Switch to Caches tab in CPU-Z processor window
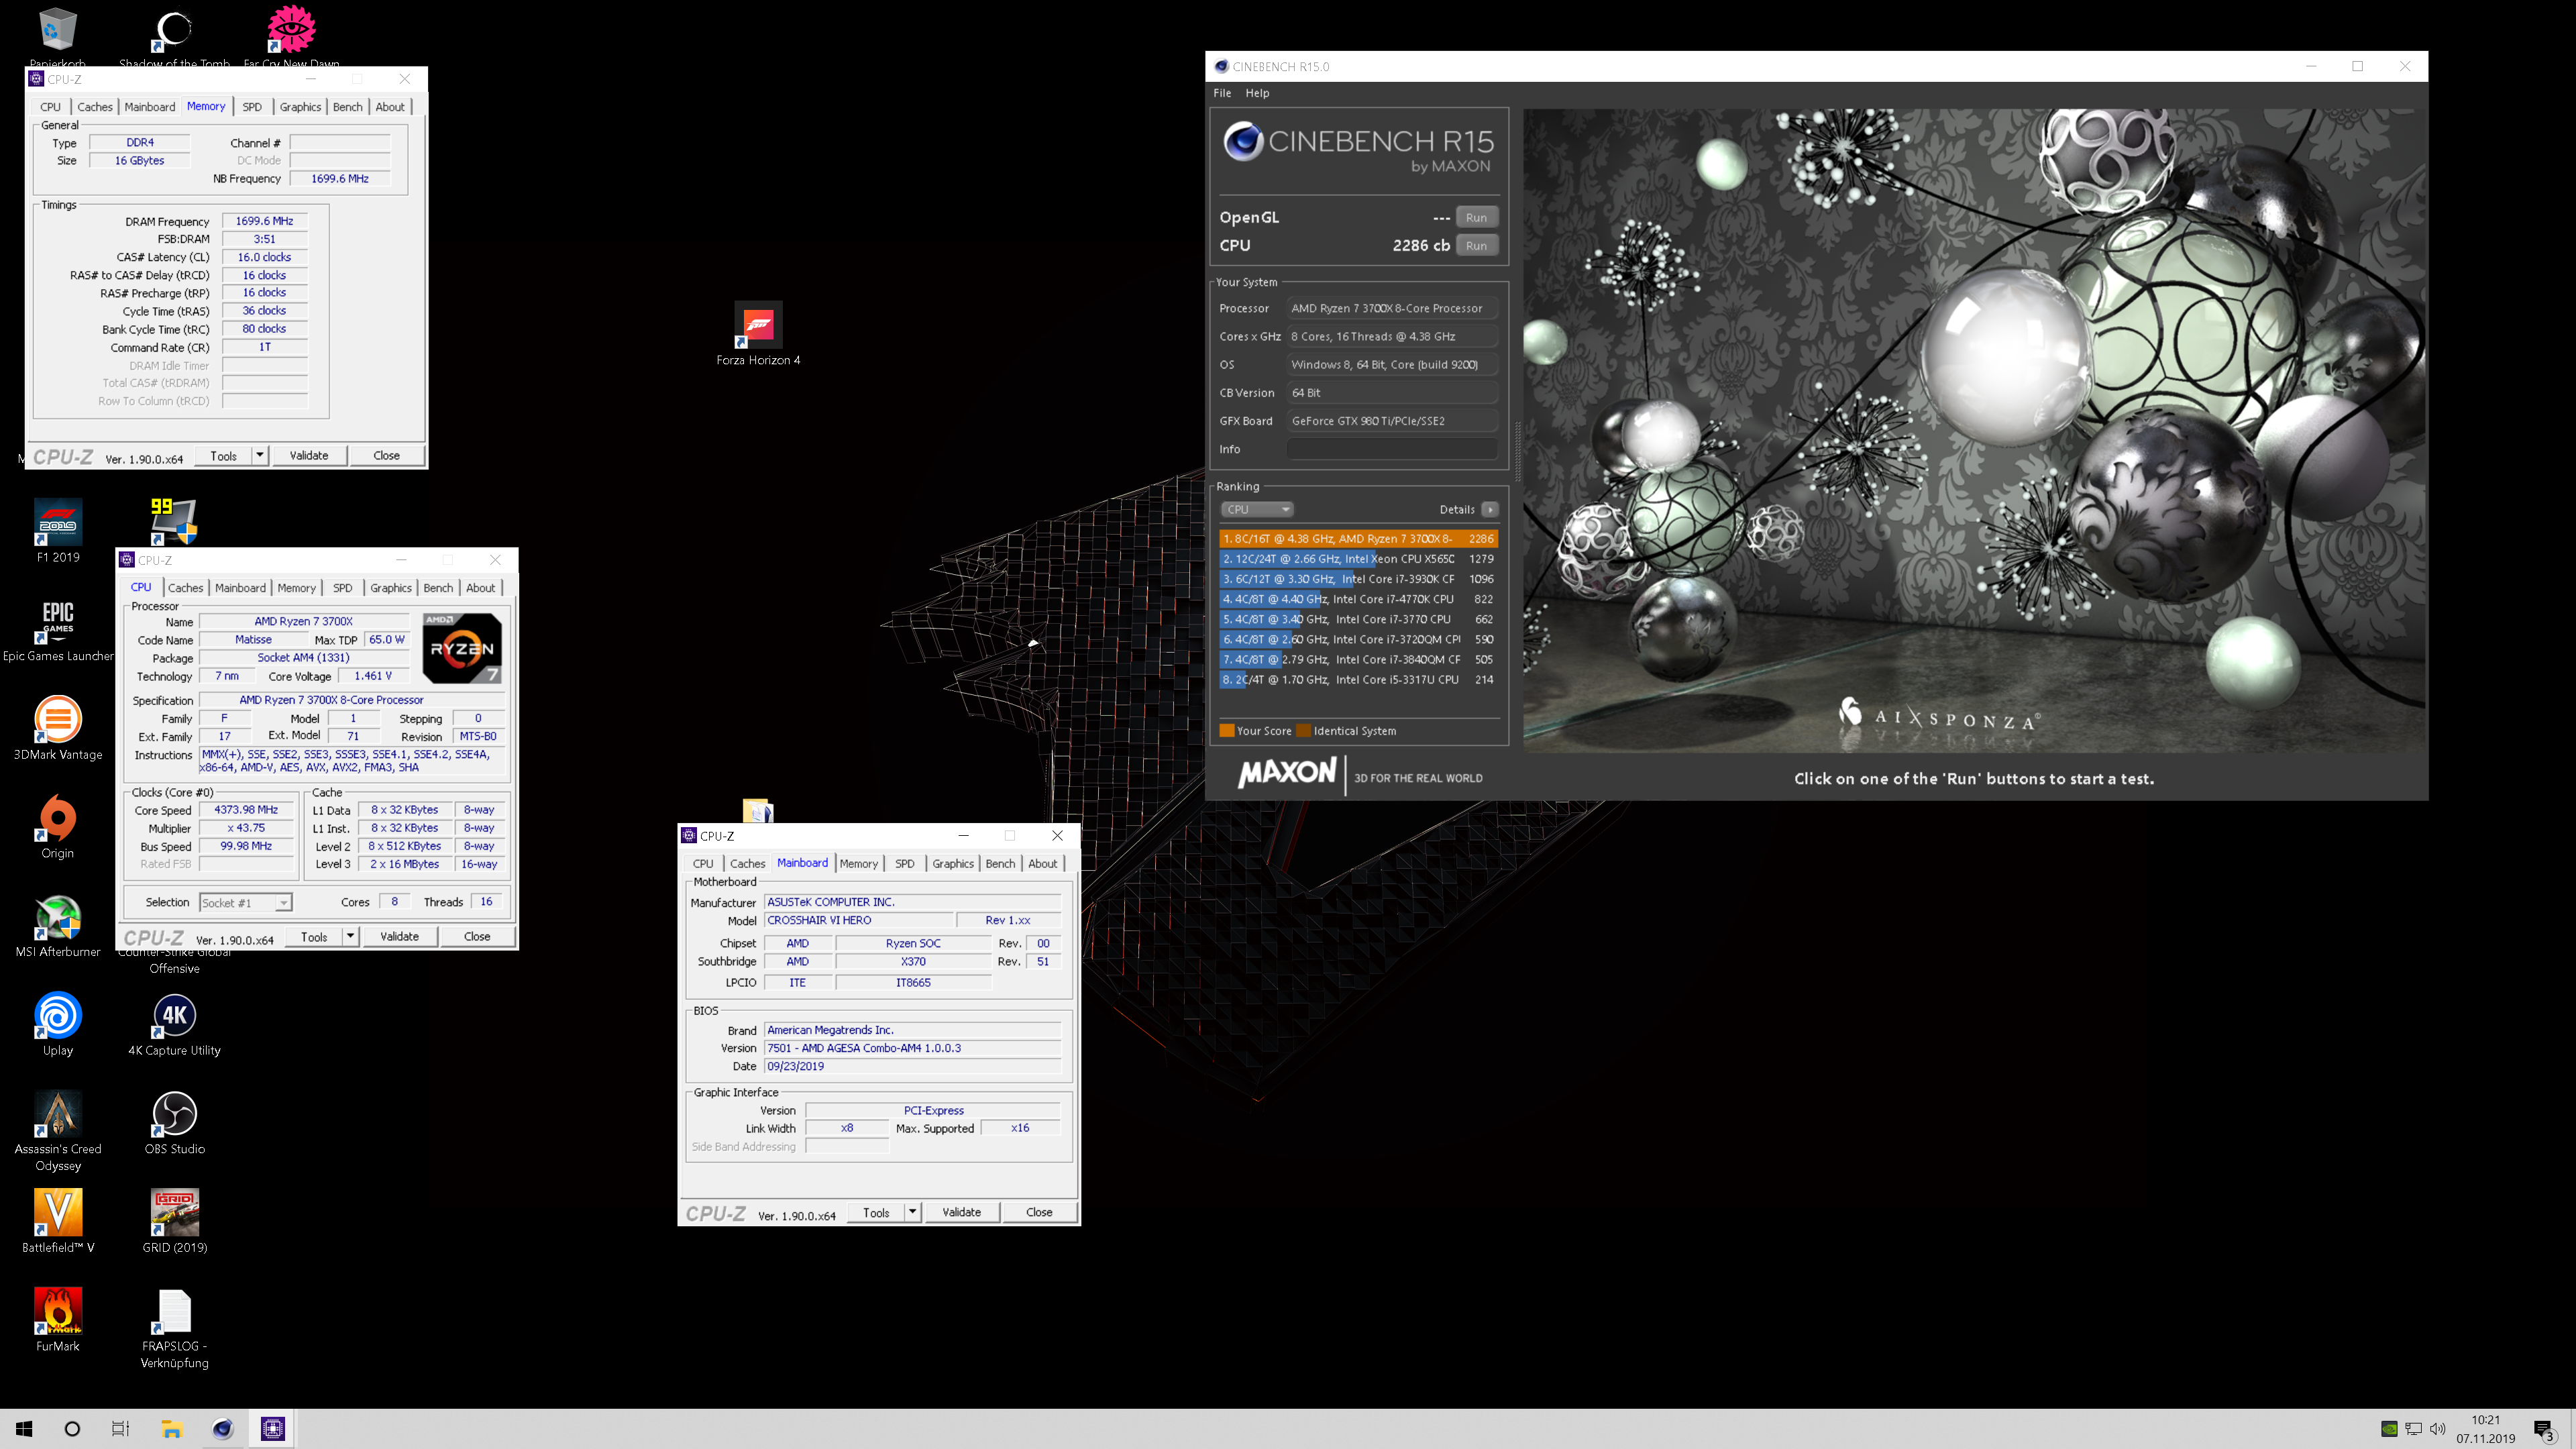 (x=185, y=588)
